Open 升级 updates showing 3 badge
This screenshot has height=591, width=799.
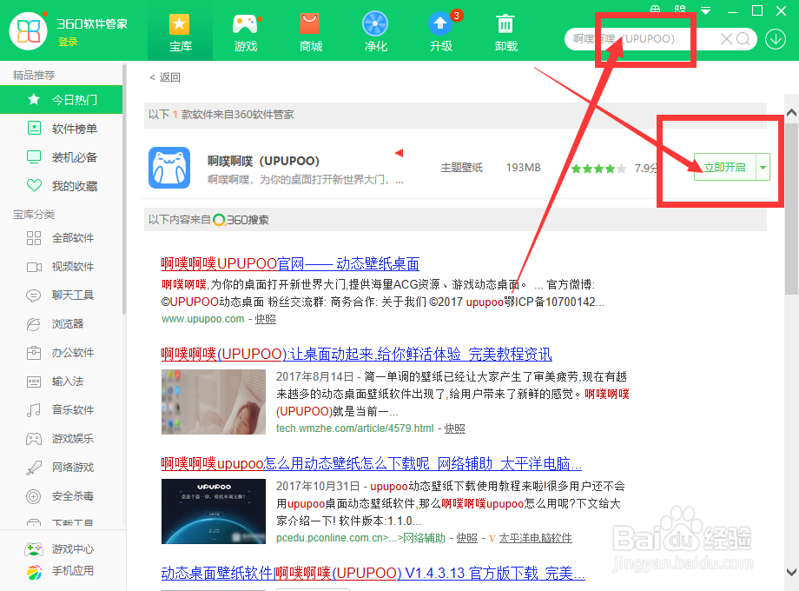[440, 26]
